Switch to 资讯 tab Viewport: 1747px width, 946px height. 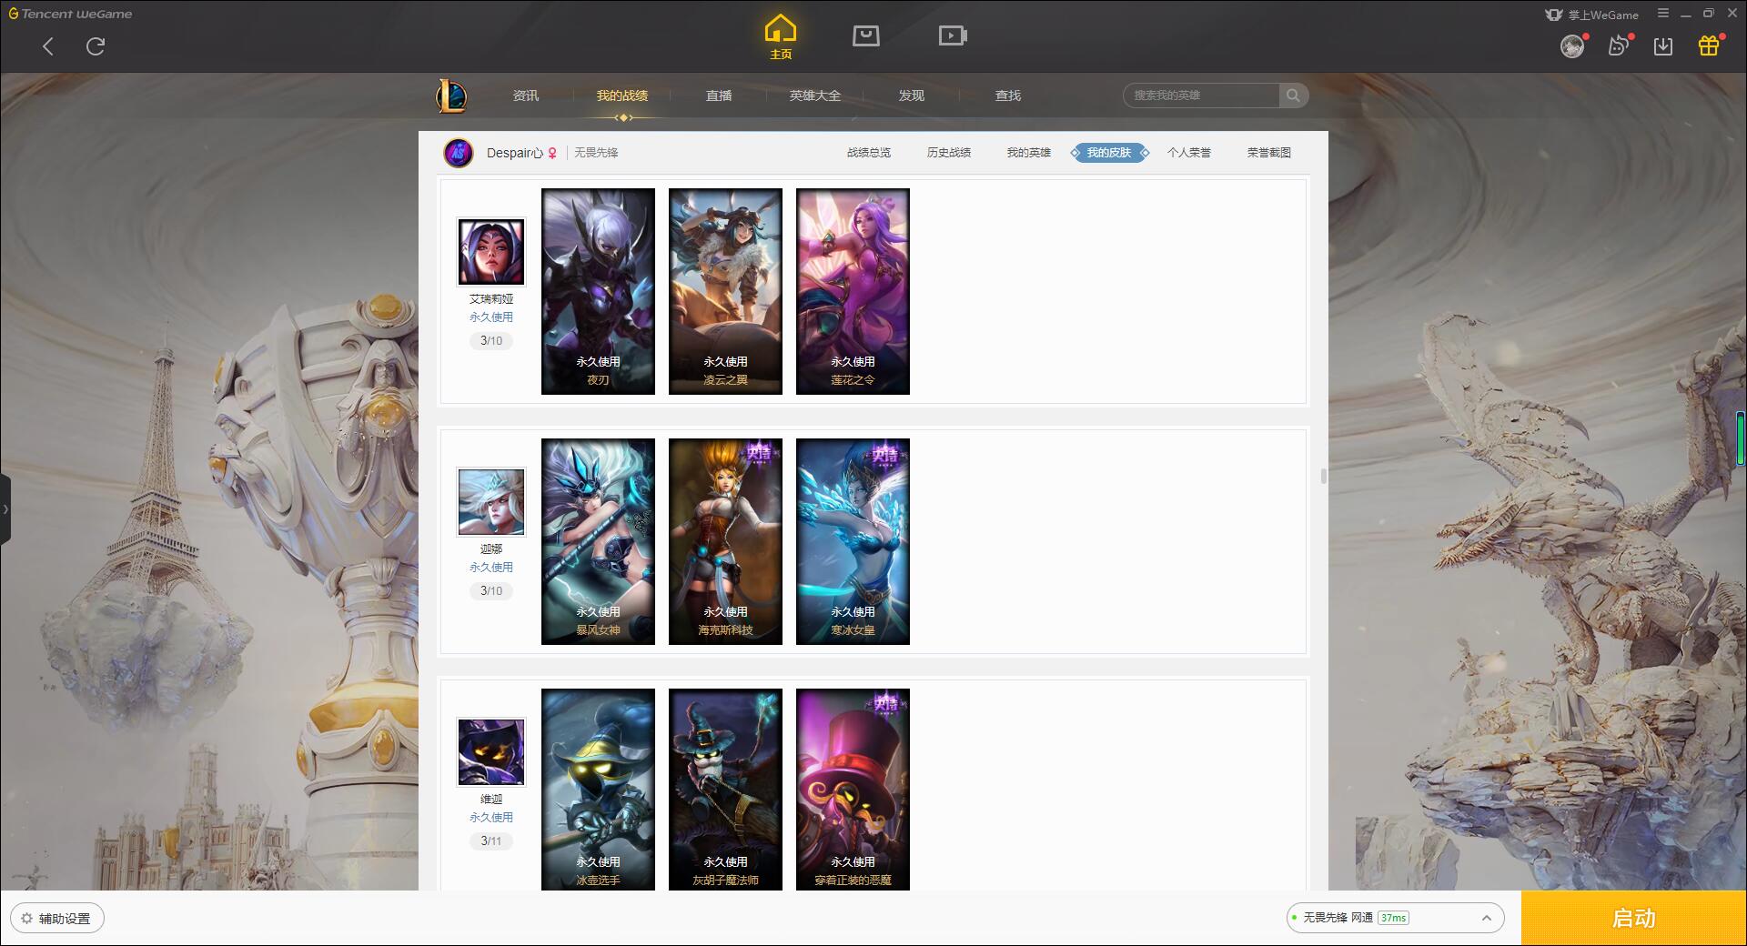coord(526,96)
